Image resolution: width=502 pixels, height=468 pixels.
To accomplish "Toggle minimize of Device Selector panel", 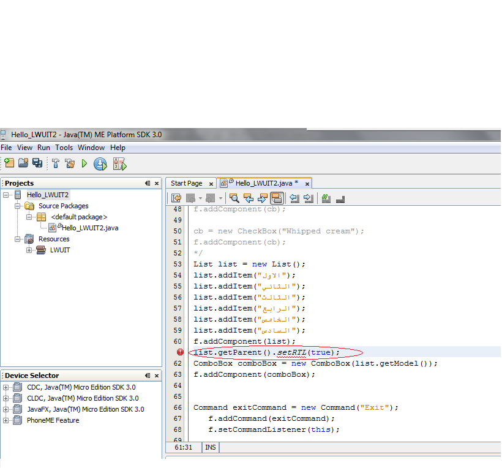I will [148, 376].
